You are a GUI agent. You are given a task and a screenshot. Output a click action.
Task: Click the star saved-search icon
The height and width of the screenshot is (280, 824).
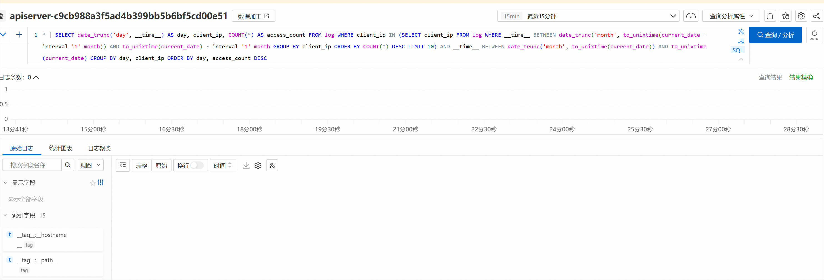click(786, 16)
